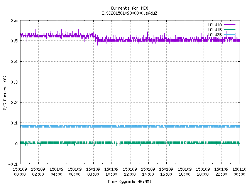This screenshot has height=185, width=247.
Task: Click the x-axis label 'Time (yymmdd HH:MM)'
Action: (x=129, y=182)
